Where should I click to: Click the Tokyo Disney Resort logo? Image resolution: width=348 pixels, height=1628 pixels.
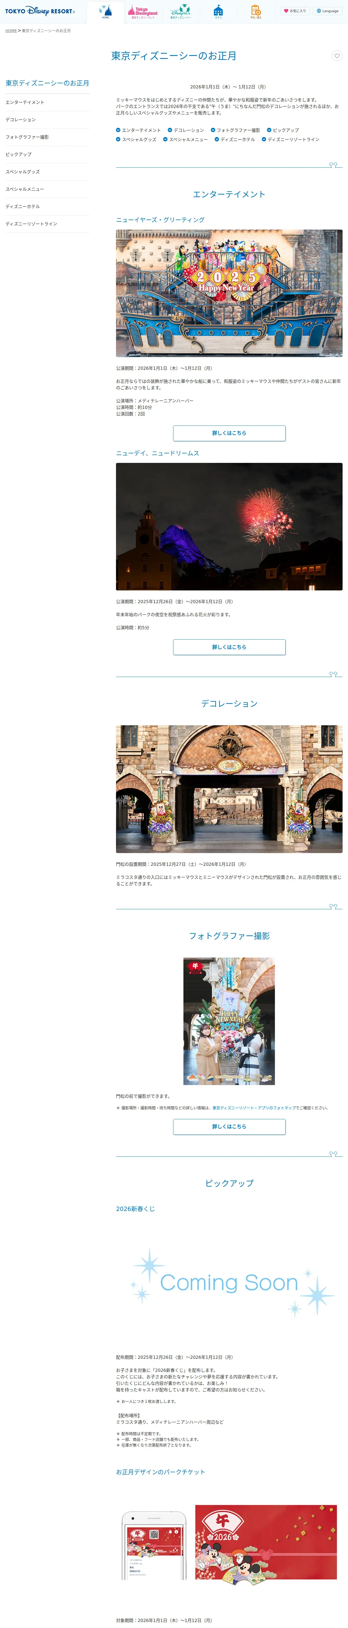pos(40,11)
